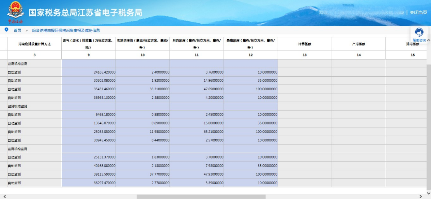Click 关闭当页 to close the current page
The width and height of the screenshot is (431, 199).
click(418, 13)
